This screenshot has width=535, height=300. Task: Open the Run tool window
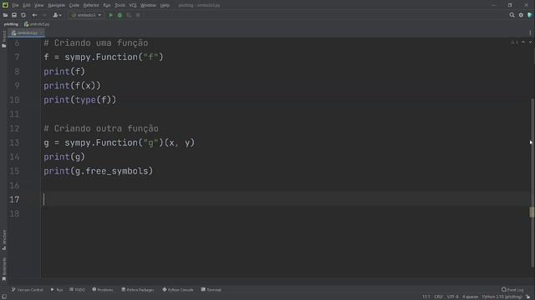click(57, 290)
